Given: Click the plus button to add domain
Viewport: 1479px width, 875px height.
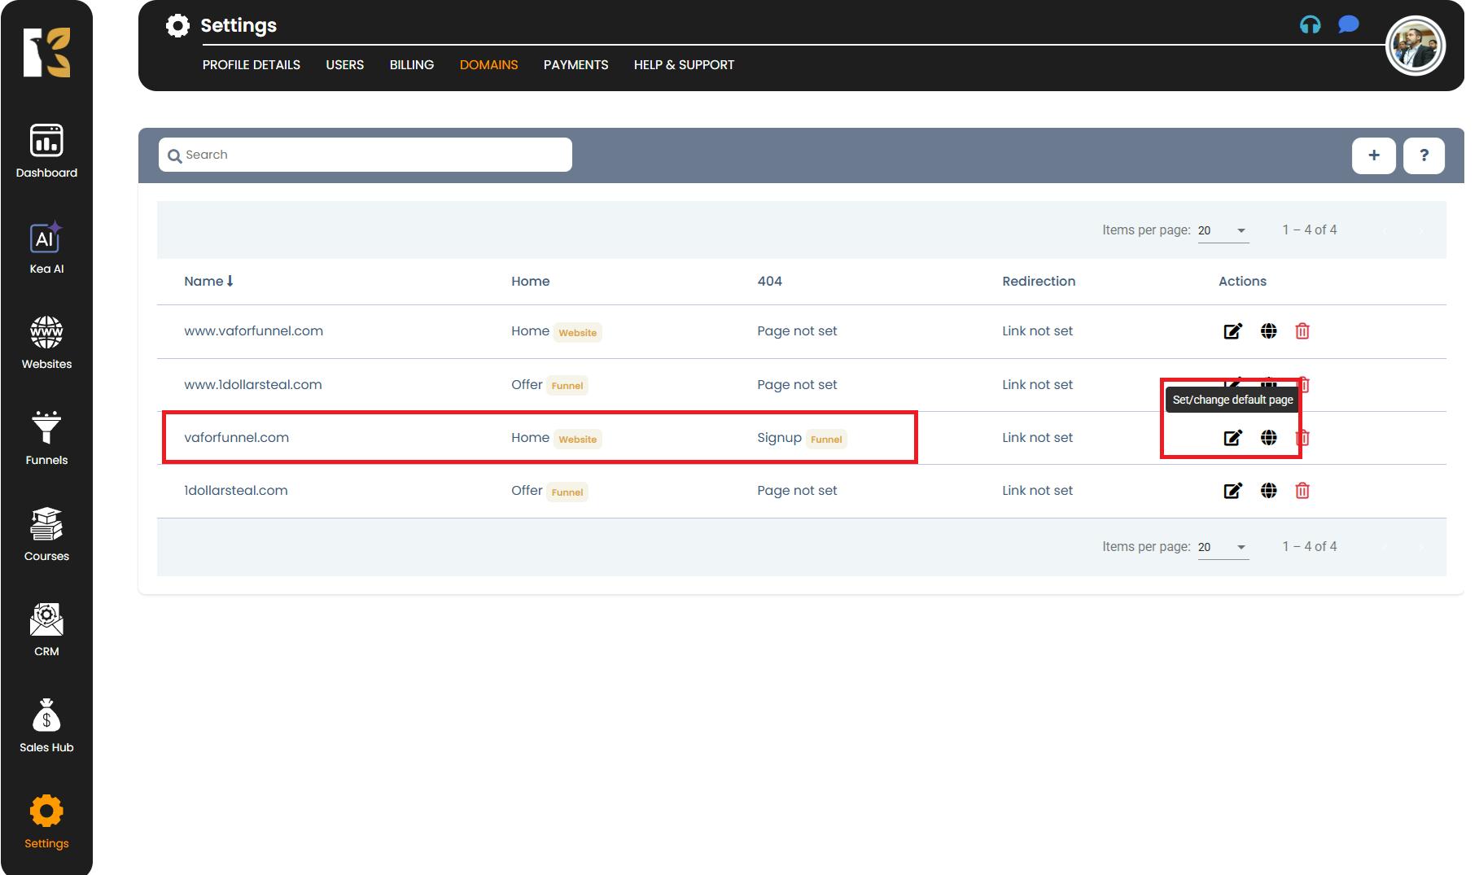Looking at the screenshot, I should point(1373,155).
